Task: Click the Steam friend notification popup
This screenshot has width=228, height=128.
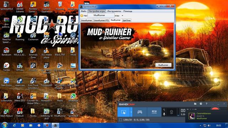Action: tap(207, 116)
